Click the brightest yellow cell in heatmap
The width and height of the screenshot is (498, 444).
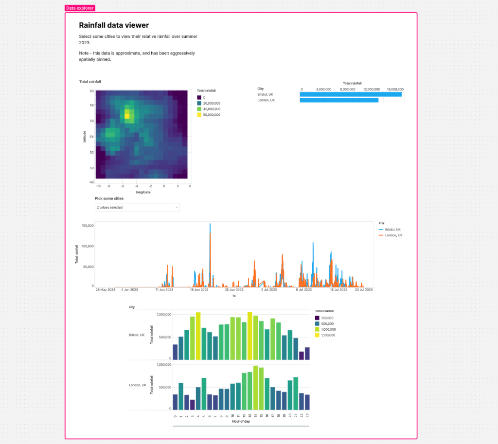[x=127, y=116]
